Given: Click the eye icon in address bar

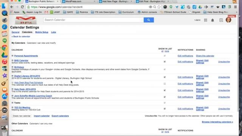Looking at the screenshot, I should coord(150,7).
